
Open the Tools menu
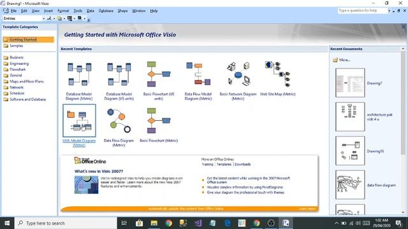tap(78, 11)
